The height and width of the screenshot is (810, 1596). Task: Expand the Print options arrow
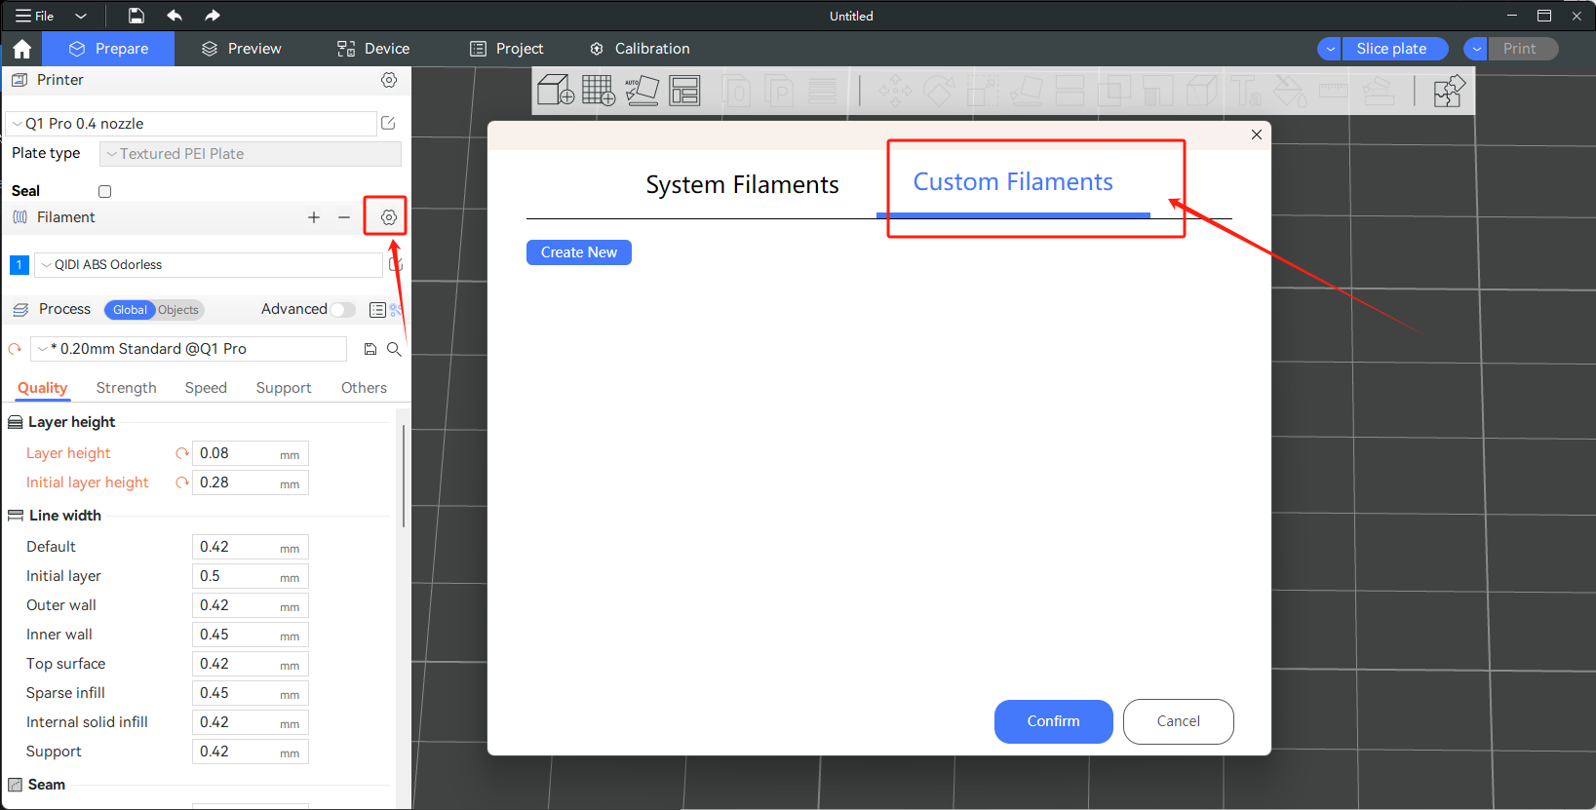1476,49
